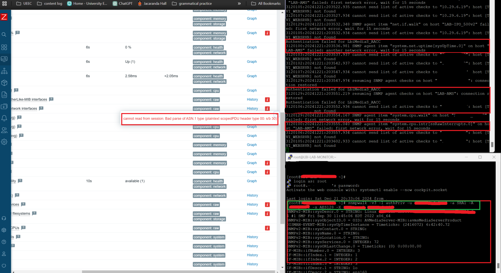Click the '2.58ms' last value
This screenshot has width=501, height=273.
(x=131, y=76)
